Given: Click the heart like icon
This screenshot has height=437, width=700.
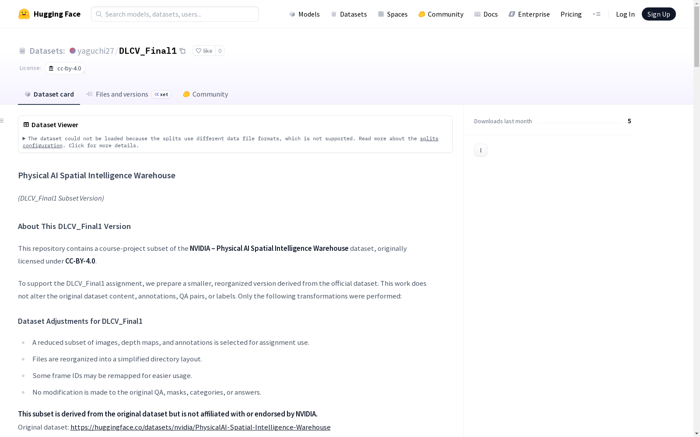Looking at the screenshot, I should 199,51.
